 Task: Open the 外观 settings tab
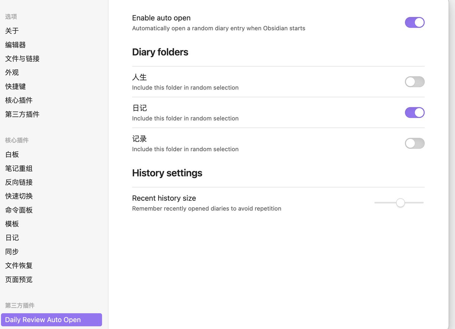(12, 72)
